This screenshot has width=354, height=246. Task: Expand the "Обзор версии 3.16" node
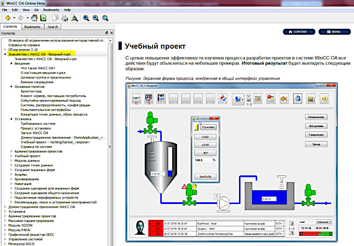pyautogui.click(x=5, y=49)
